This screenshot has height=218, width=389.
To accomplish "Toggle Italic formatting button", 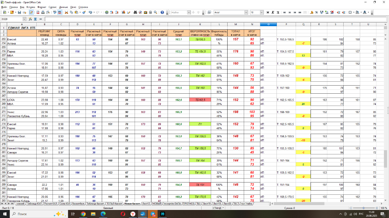I will point(273,12).
